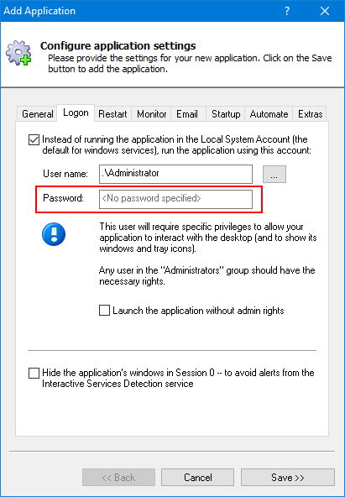The image size is (345, 497).
Task: Switch to the General tab
Action: click(38, 114)
